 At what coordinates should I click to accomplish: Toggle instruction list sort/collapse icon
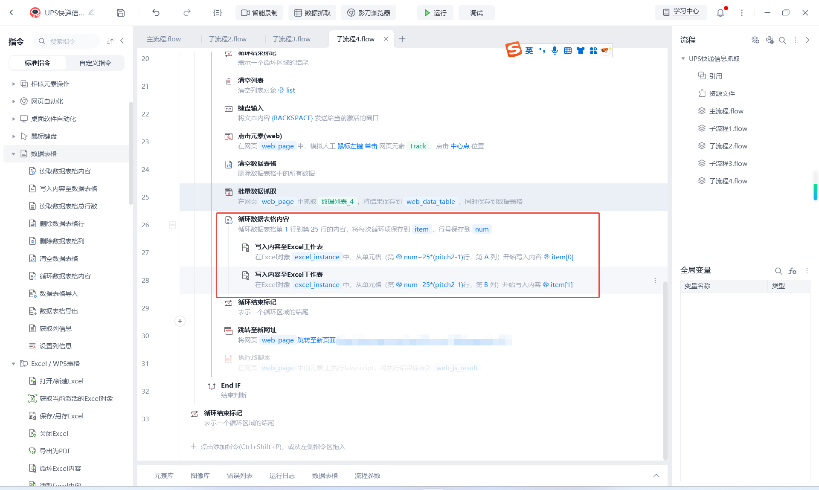pos(110,41)
